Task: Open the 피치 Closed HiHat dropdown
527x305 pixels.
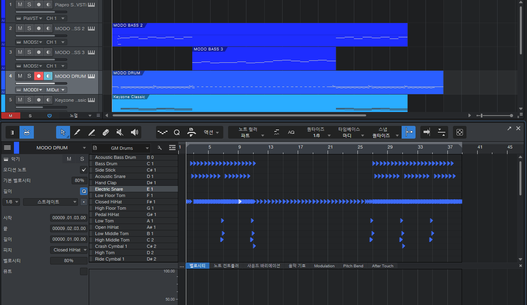Action: [x=69, y=250]
